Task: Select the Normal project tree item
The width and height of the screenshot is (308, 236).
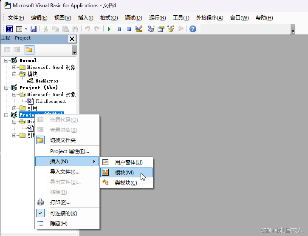Action: click(28, 60)
